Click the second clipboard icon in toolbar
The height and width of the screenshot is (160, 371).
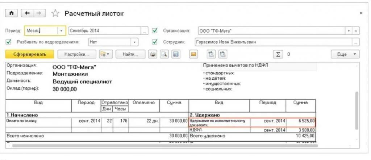223,54
